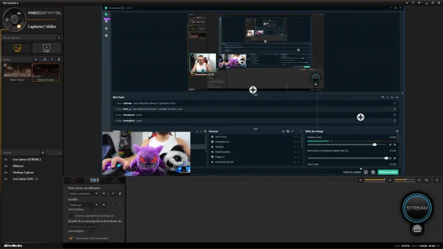Edit the scene using the pencil icon
This screenshot has height=249, width=443.
point(52,59)
